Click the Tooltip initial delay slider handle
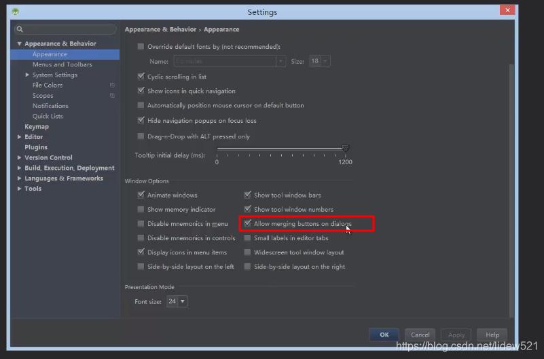 click(x=345, y=149)
